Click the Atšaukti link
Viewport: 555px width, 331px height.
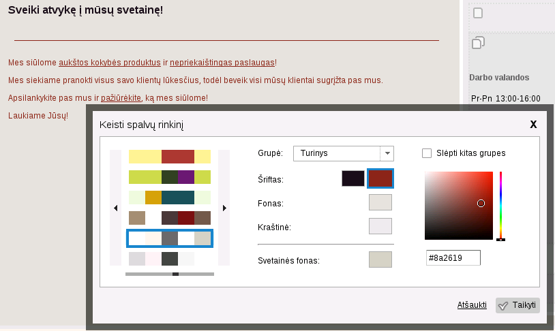(x=472, y=306)
